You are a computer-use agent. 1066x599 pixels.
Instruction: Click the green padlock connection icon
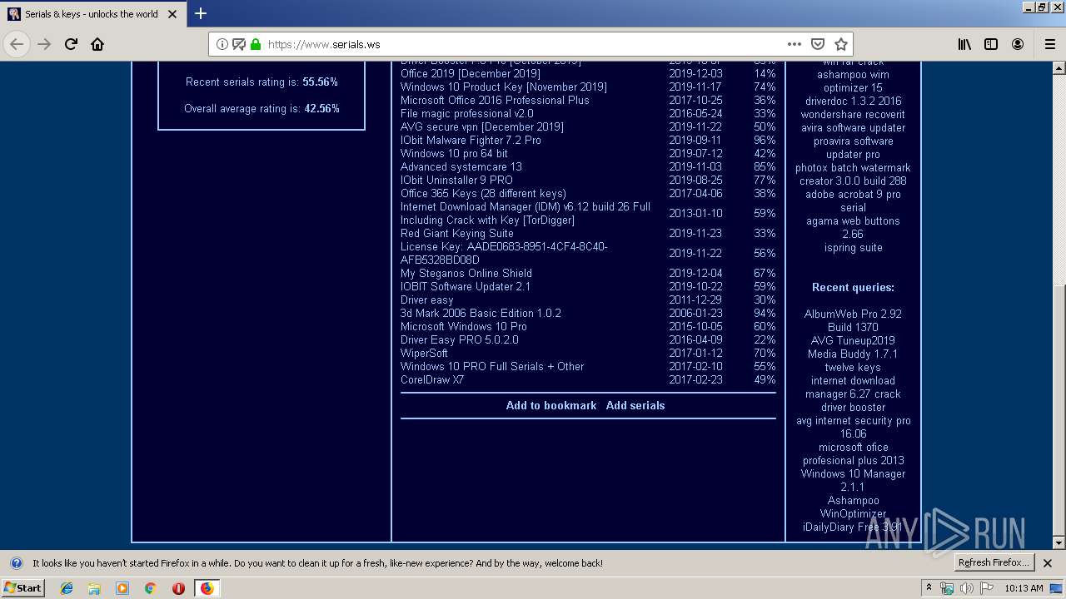coord(256,44)
